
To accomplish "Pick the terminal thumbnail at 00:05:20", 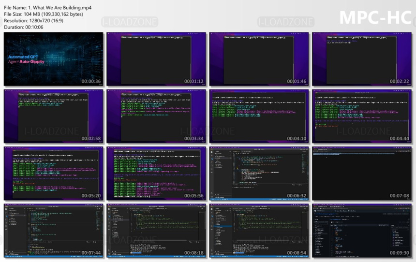I will tap(54, 174).
